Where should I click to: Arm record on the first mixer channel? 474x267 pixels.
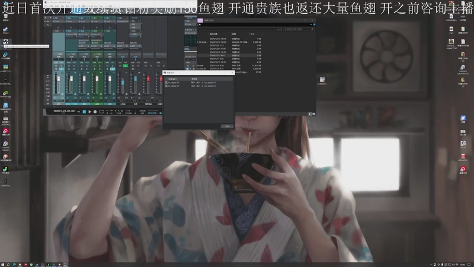pos(56,69)
